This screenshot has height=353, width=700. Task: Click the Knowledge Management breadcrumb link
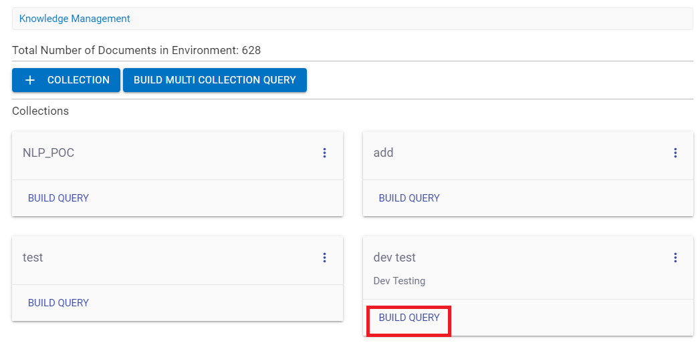coord(75,19)
